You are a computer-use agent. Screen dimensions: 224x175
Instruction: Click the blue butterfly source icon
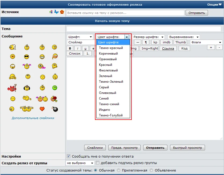(x=57, y=12)
